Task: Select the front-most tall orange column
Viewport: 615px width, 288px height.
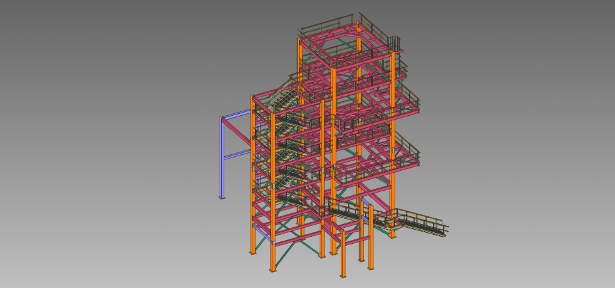Action: (274, 192)
